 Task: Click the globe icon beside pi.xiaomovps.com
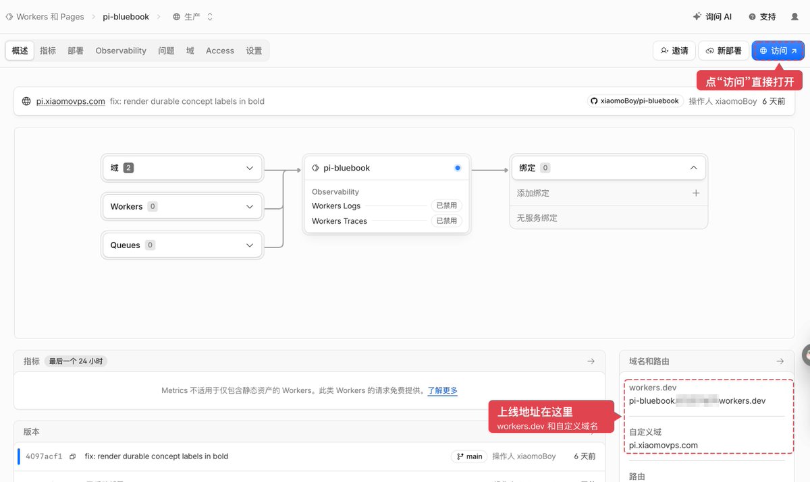pyautogui.click(x=26, y=102)
